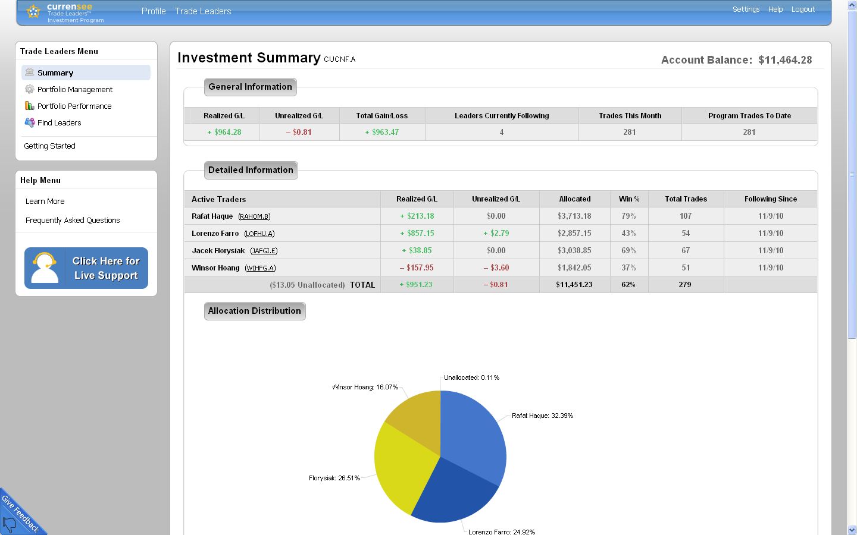Click the Win % column header

pos(629,199)
